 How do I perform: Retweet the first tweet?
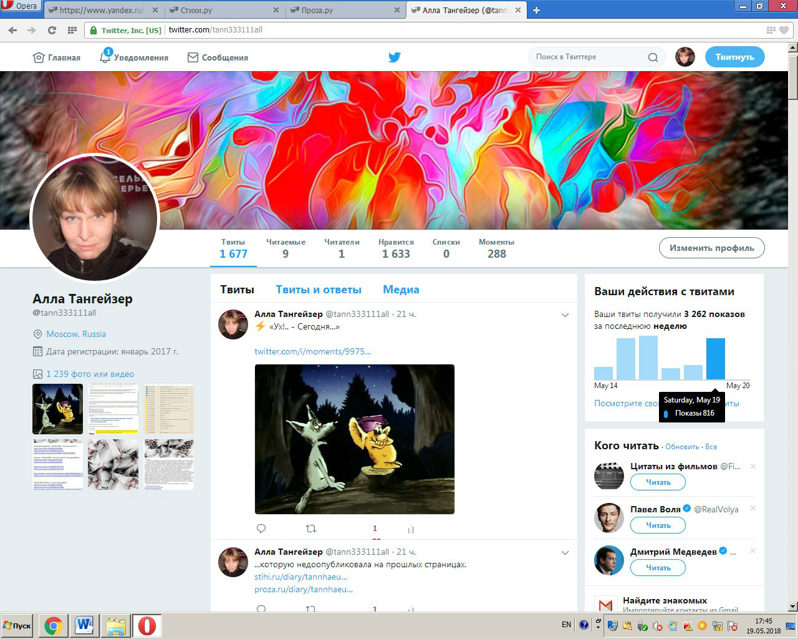[311, 529]
